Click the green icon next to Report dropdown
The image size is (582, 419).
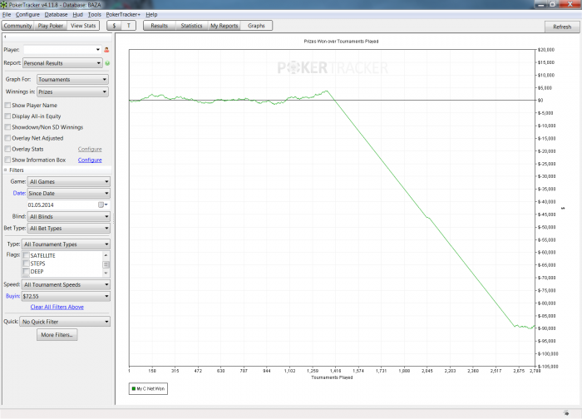(x=107, y=62)
